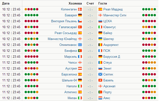Click last green form dot for Аякс

[x=155, y=98]
